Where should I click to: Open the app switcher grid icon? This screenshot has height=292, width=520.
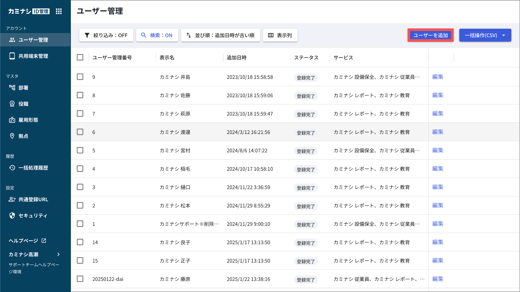click(59, 11)
